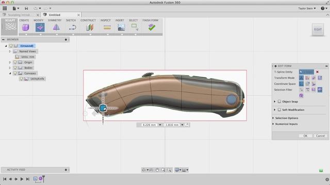The width and height of the screenshot is (330, 185).
Task: Select first Selection Filter icon
Action: click(301, 89)
